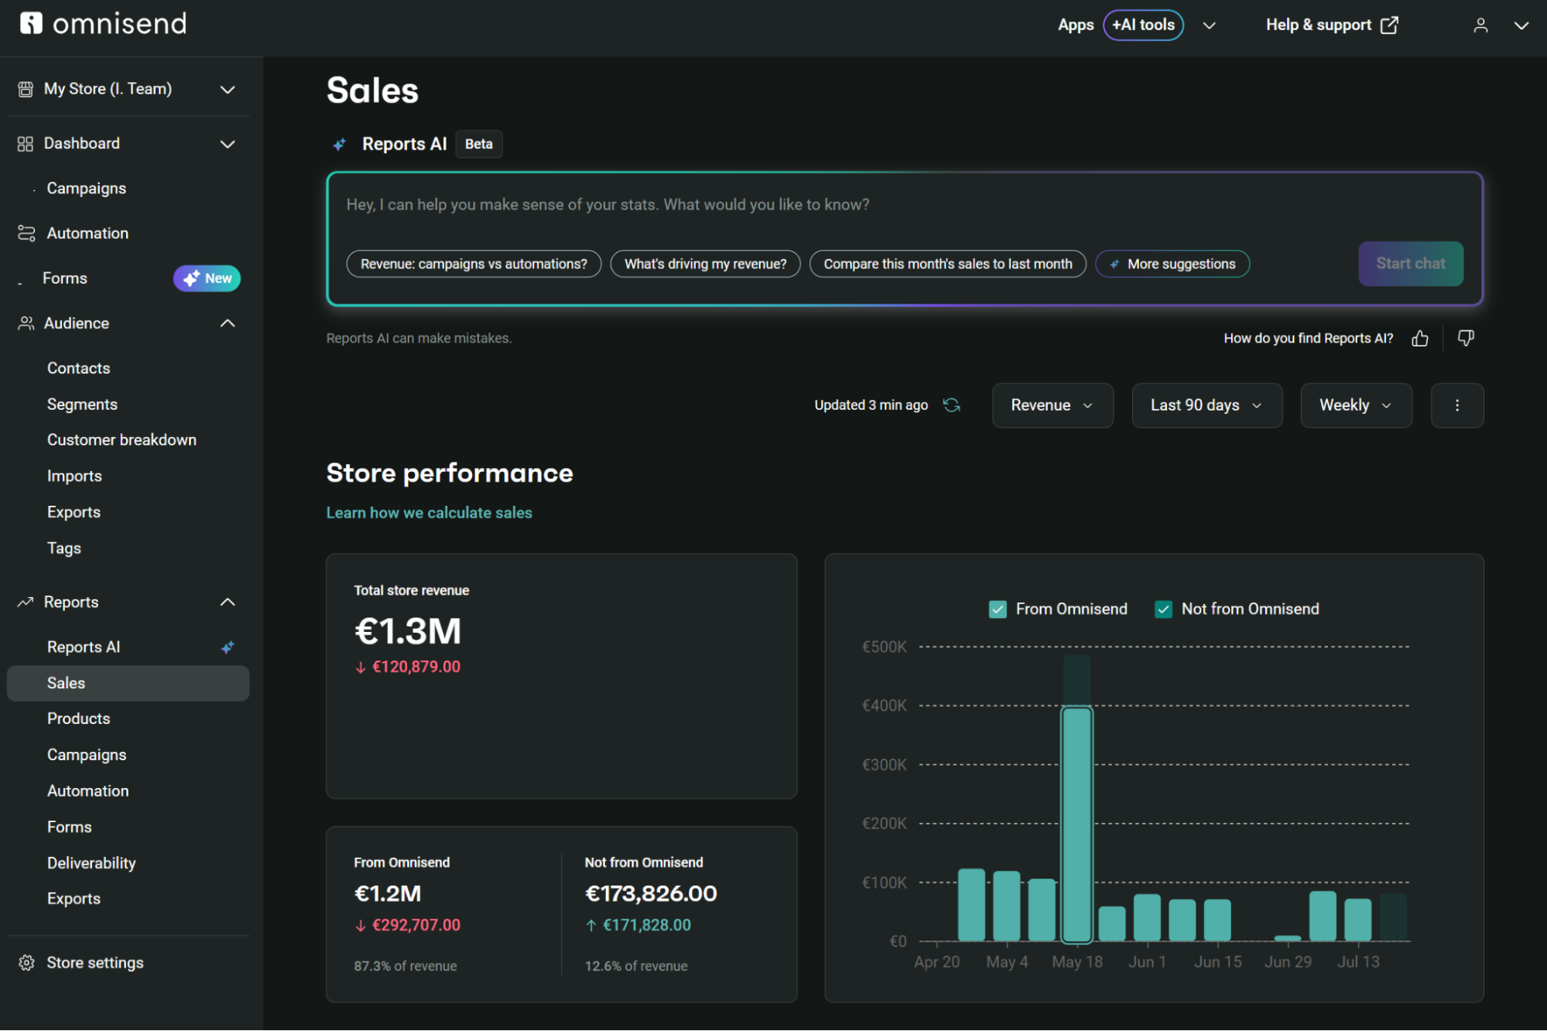Click the Audience people icon

click(x=26, y=323)
